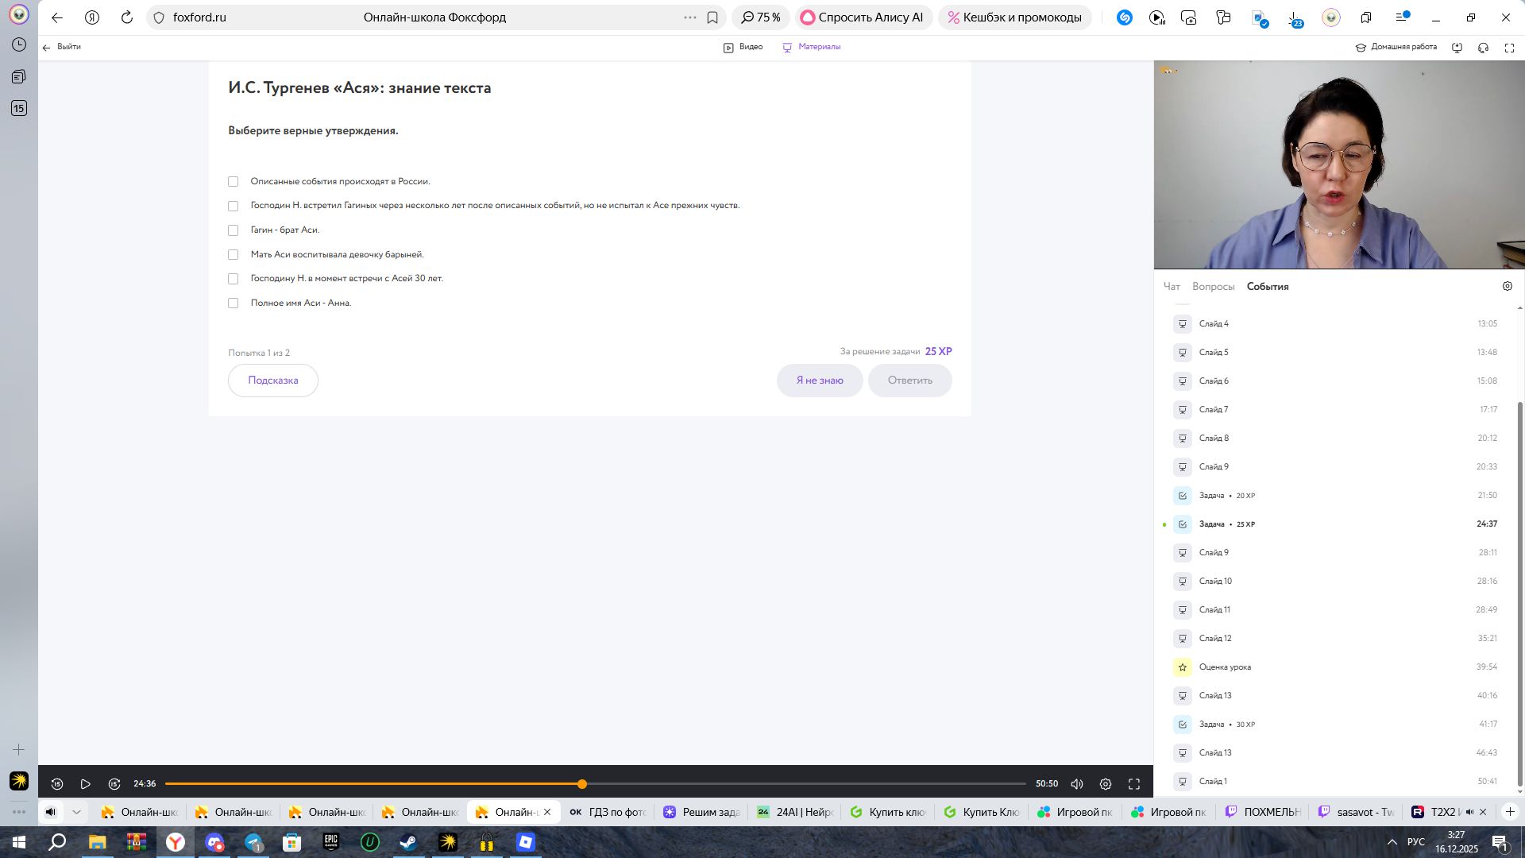The image size is (1525, 858).
Task: Check 'Гагин - брат Аси' option
Action: pyautogui.click(x=233, y=230)
